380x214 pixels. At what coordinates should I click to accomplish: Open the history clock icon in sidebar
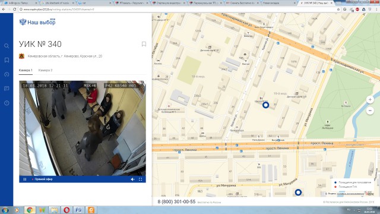[7, 74]
